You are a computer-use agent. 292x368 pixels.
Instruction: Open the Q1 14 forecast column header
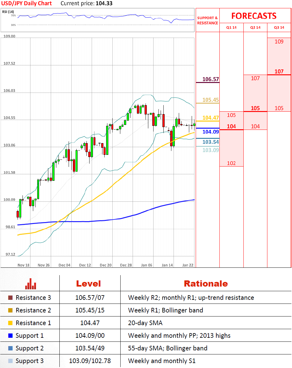pyautogui.click(x=231, y=27)
